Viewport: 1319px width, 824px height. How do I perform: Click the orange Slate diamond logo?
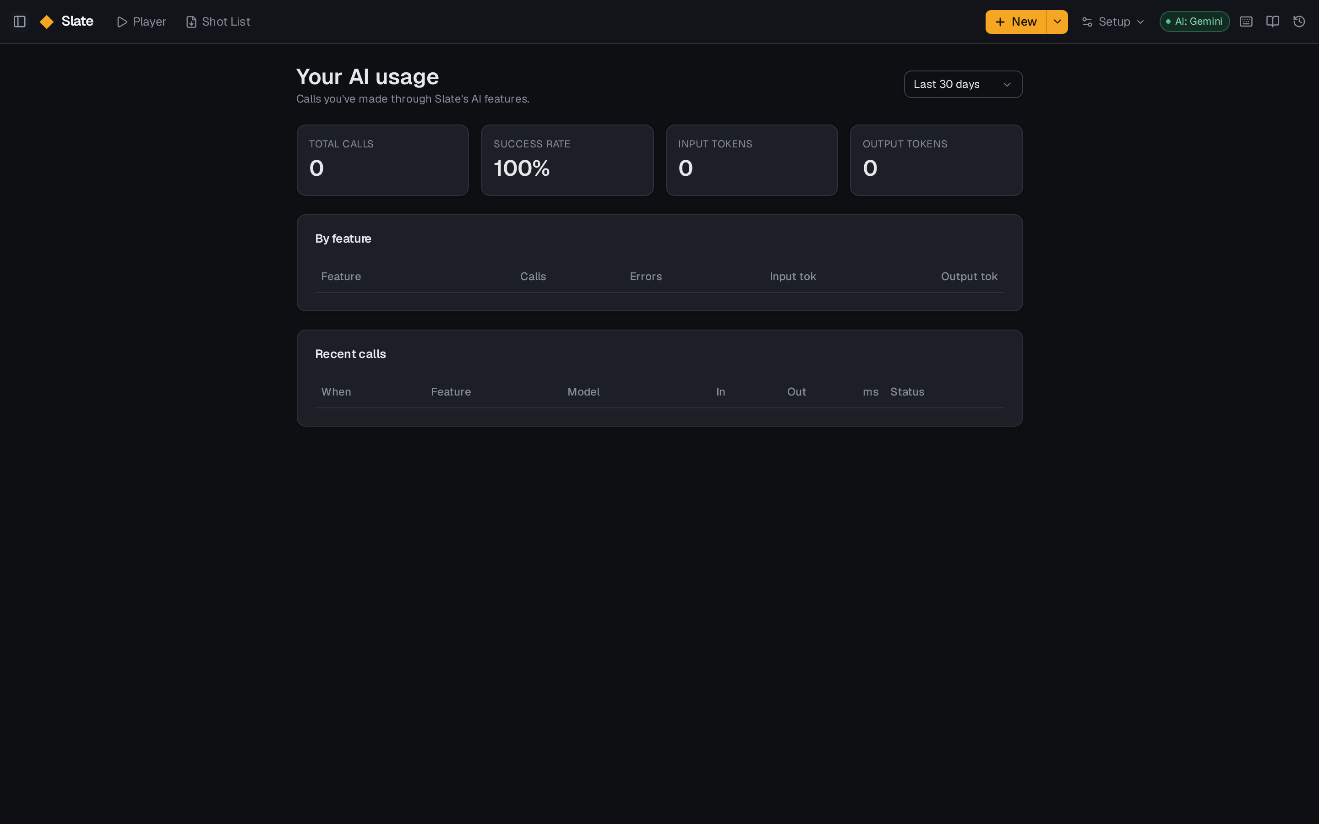pyautogui.click(x=47, y=22)
